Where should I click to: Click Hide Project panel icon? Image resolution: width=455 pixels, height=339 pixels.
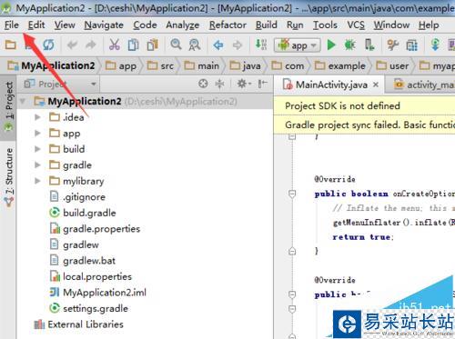coord(262,84)
